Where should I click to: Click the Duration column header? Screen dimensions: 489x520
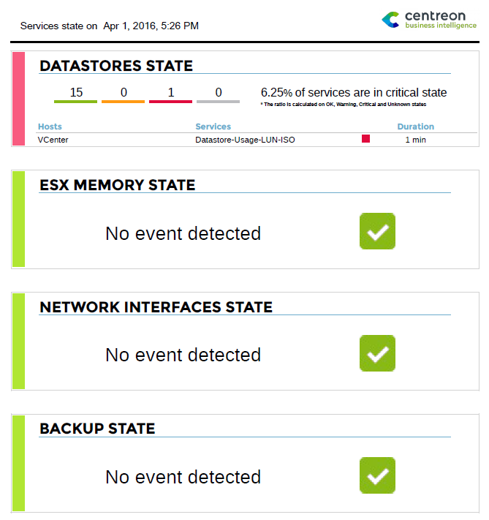point(415,127)
